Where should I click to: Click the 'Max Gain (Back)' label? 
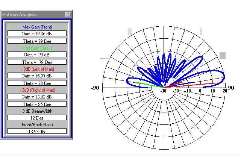[37, 48]
